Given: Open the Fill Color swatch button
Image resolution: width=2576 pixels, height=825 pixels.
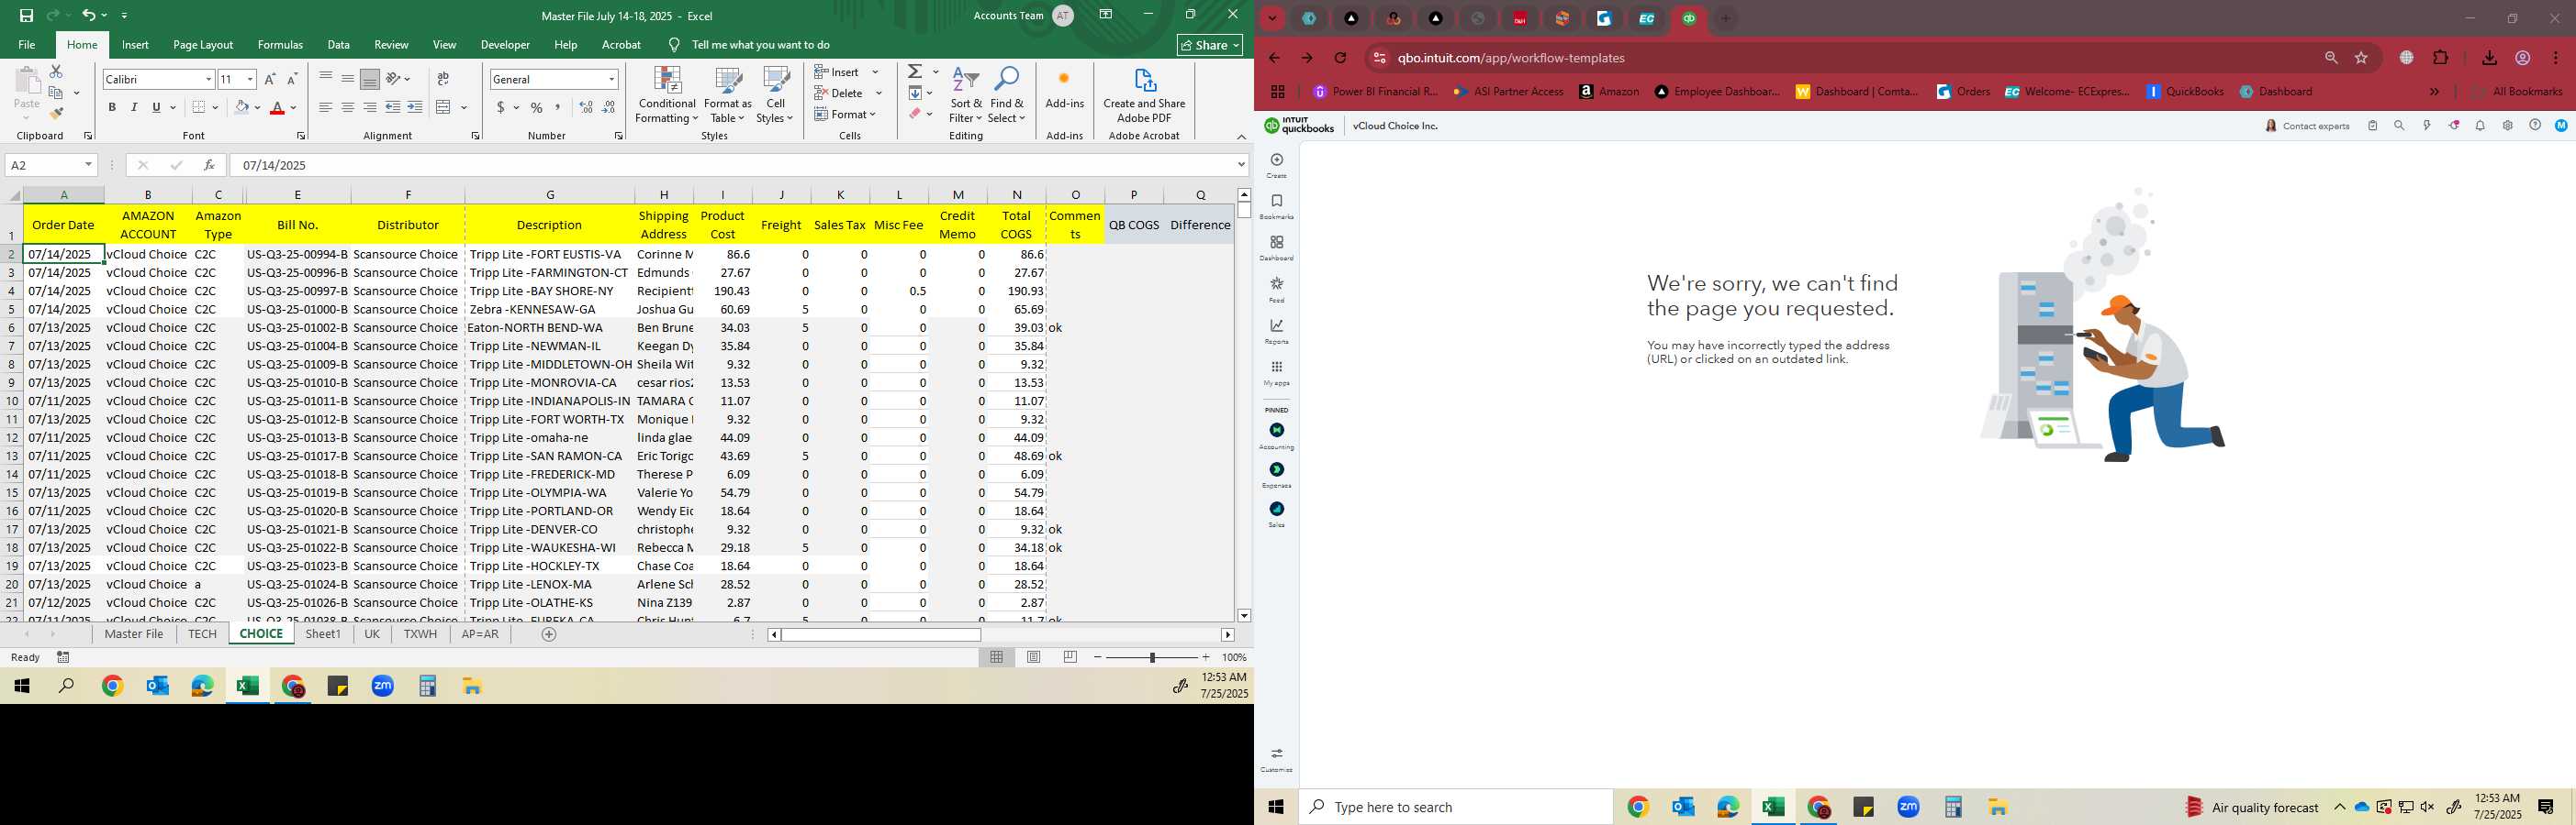Looking at the screenshot, I should [241, 108].
